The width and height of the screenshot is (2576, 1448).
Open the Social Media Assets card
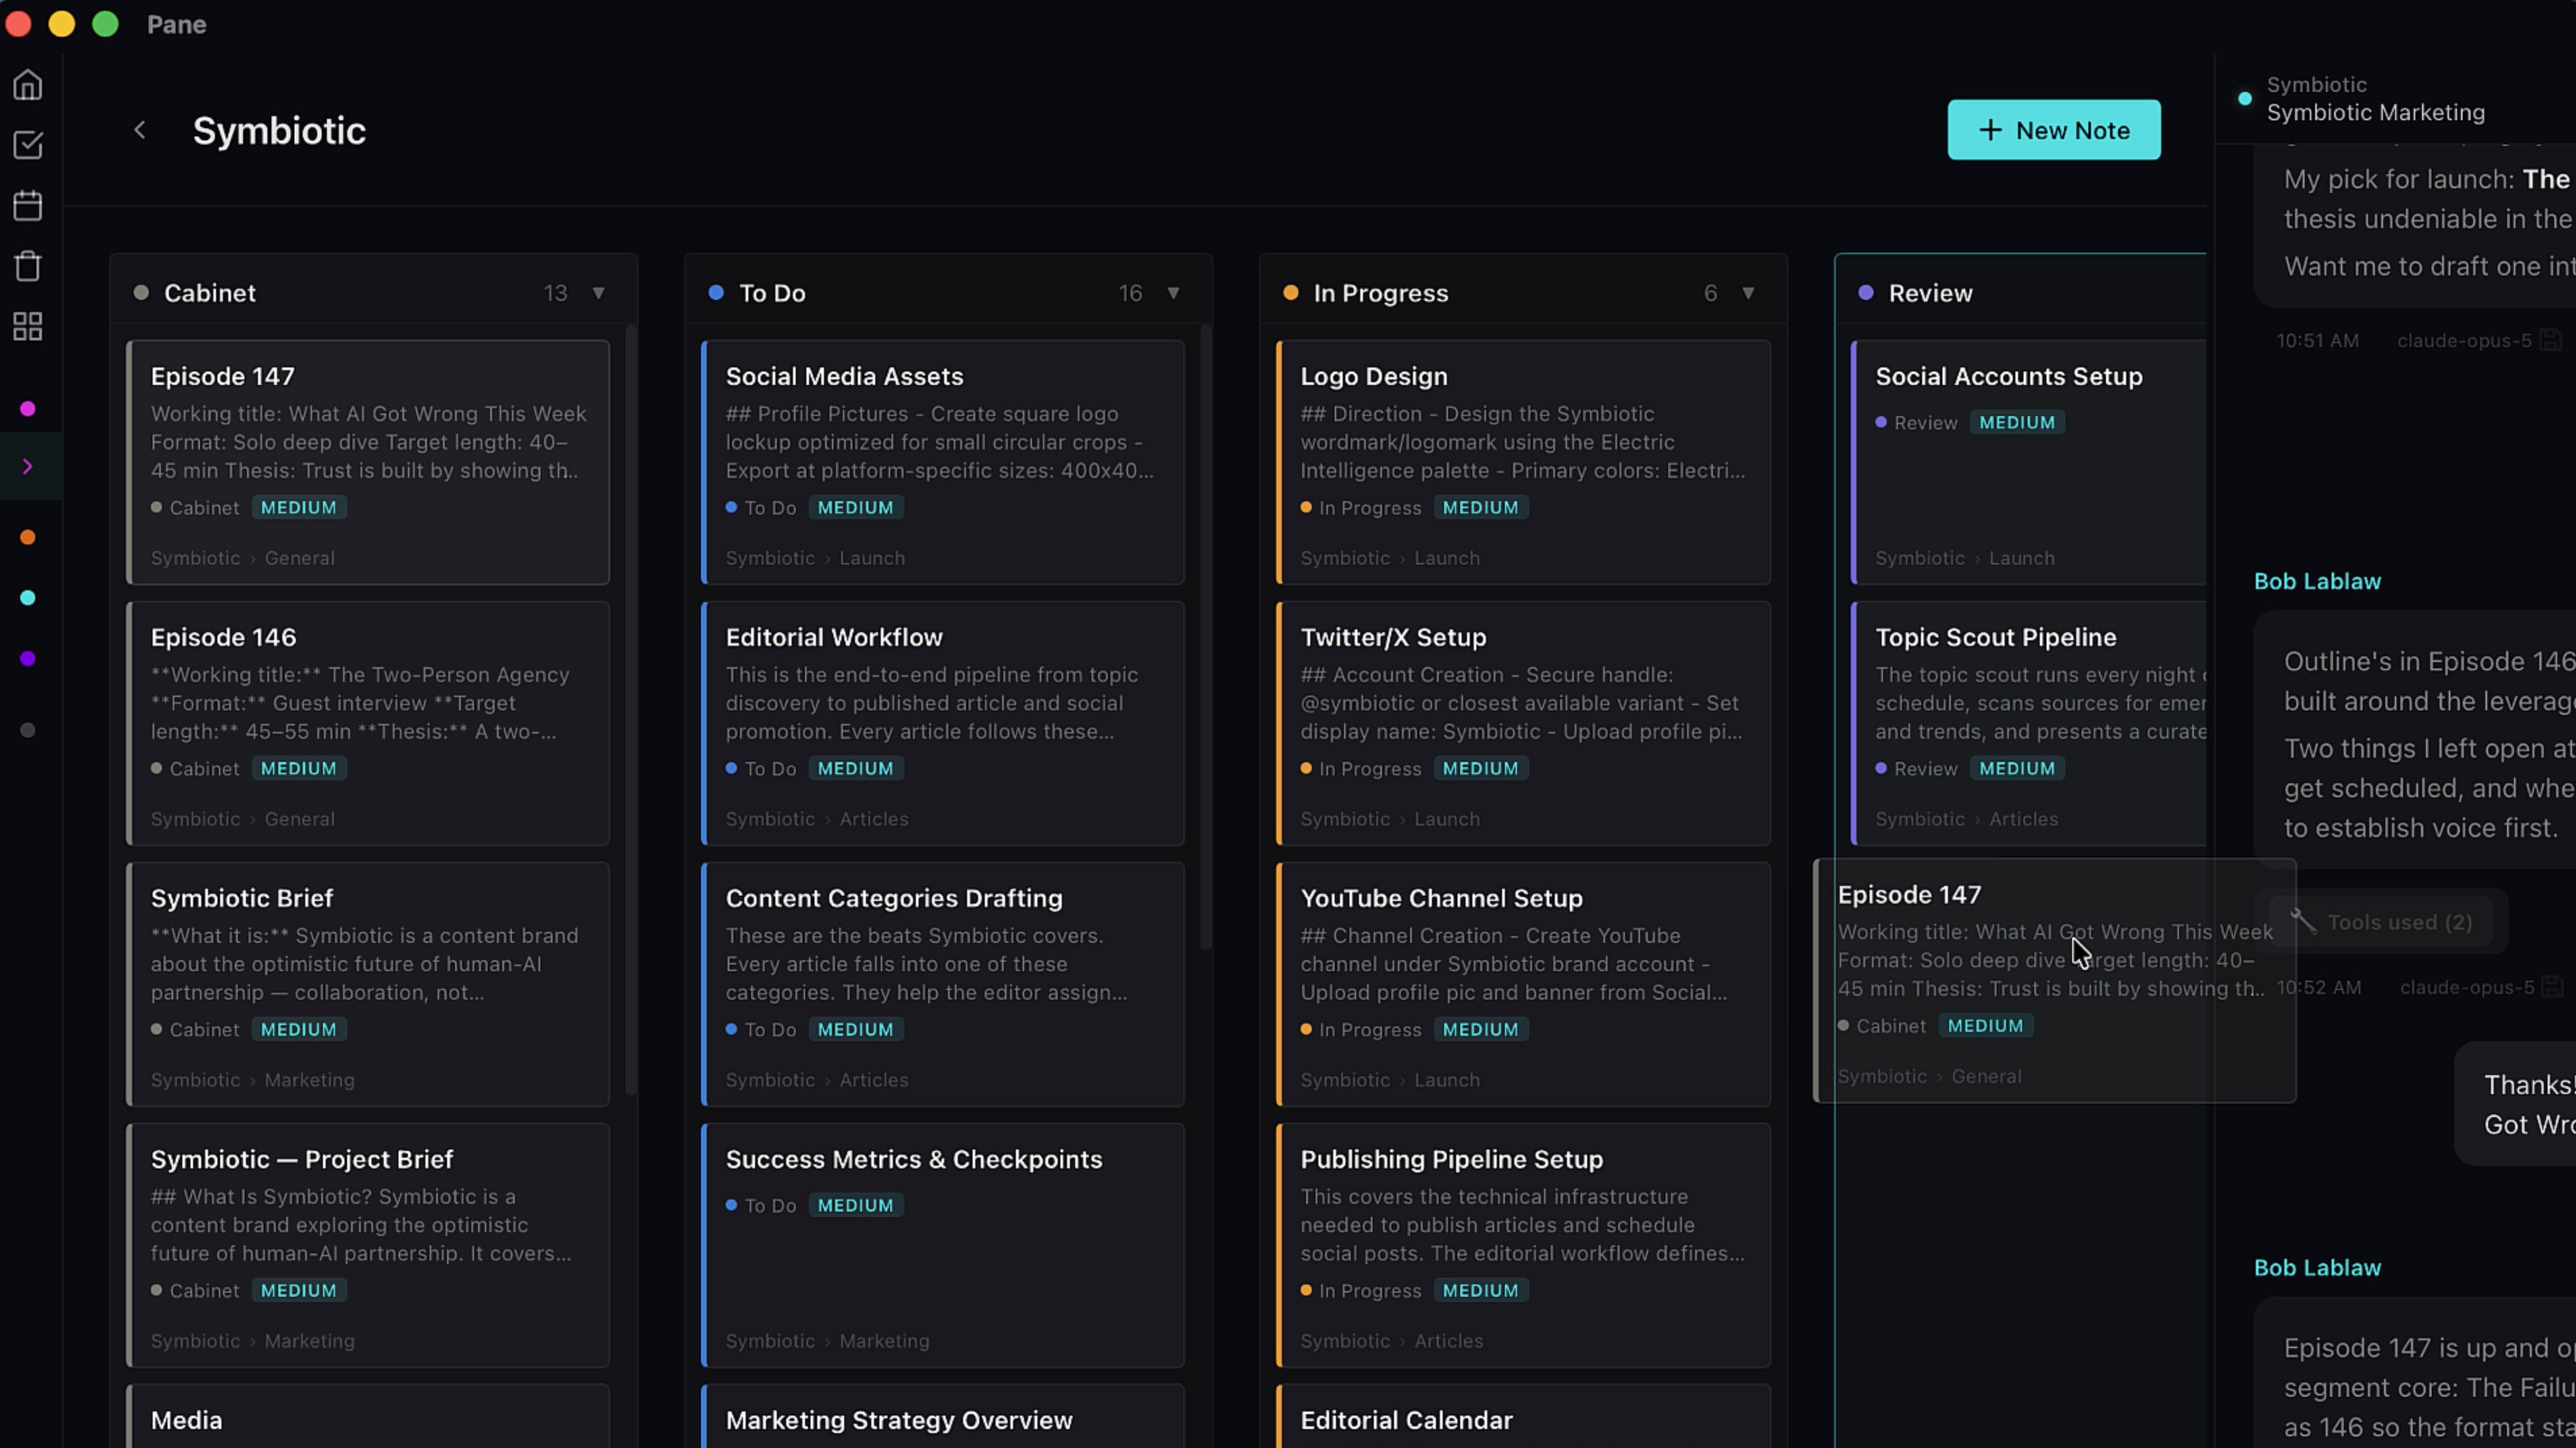pyautogui.click(x=943, y=462)
